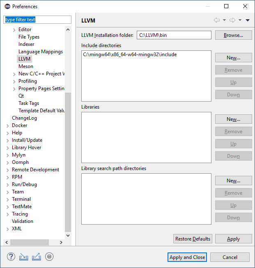Cancel the Preferences dialog

coord(230,257)
